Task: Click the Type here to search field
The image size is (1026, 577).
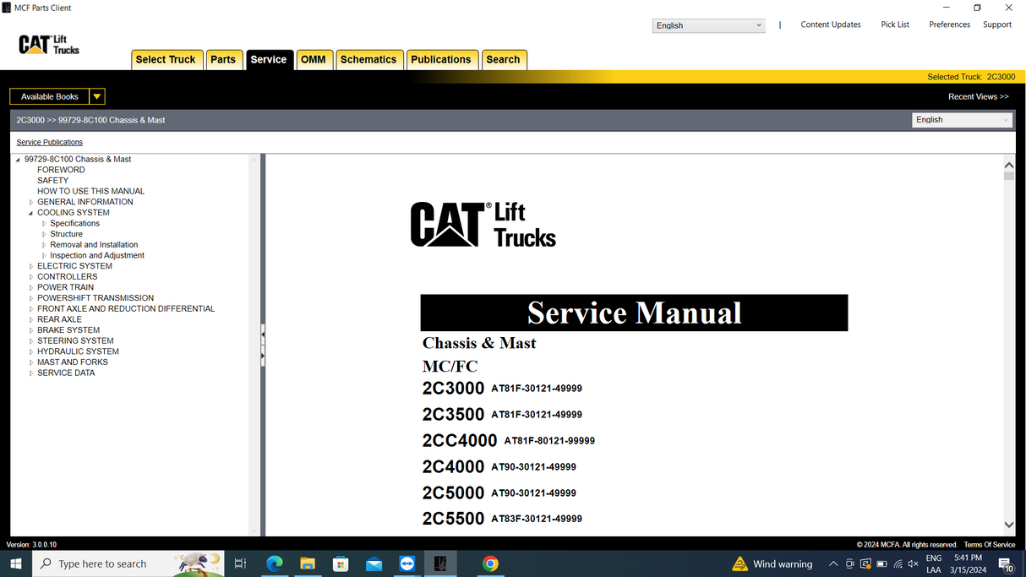Action: pyautogui.click(x=101, y=563)
